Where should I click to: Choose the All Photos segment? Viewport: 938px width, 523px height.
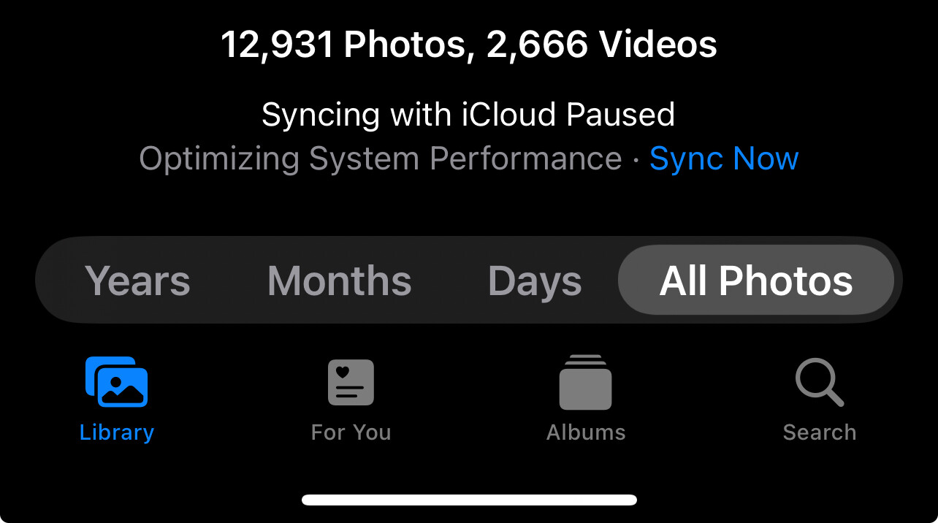tap(756, 280)
